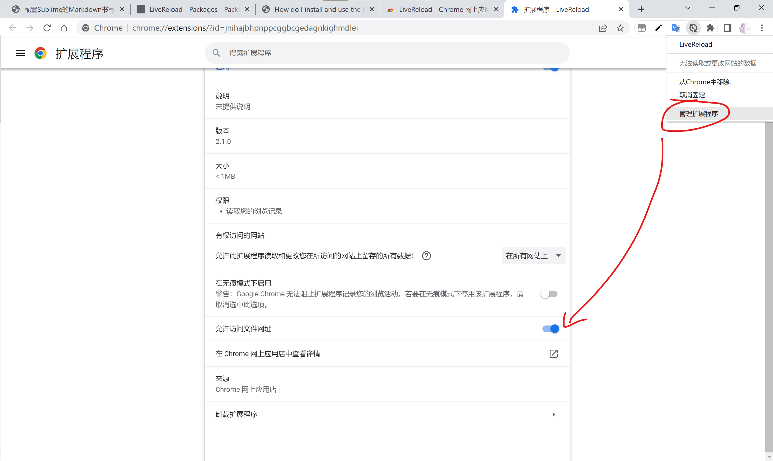Toggle the side panel icon
This screenshot has width=773, height=461.
pyautogui.click(x=727, y=28)
